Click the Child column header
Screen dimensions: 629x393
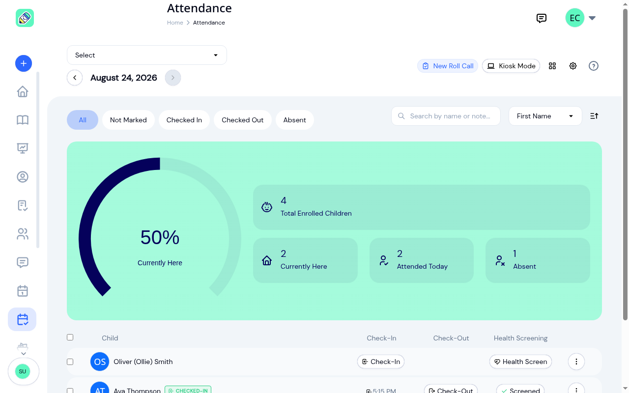click(x=110, y=338)
